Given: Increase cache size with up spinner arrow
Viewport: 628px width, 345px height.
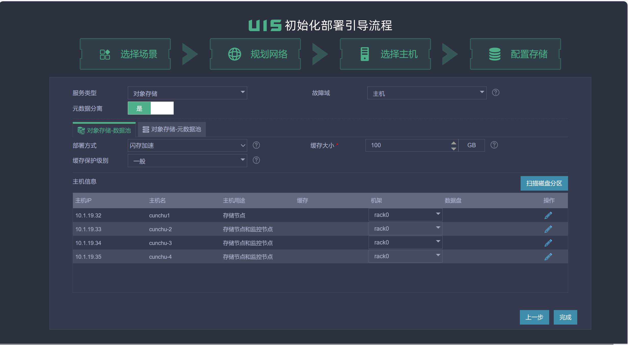Looking at the screenshot, I should (454, 143).
